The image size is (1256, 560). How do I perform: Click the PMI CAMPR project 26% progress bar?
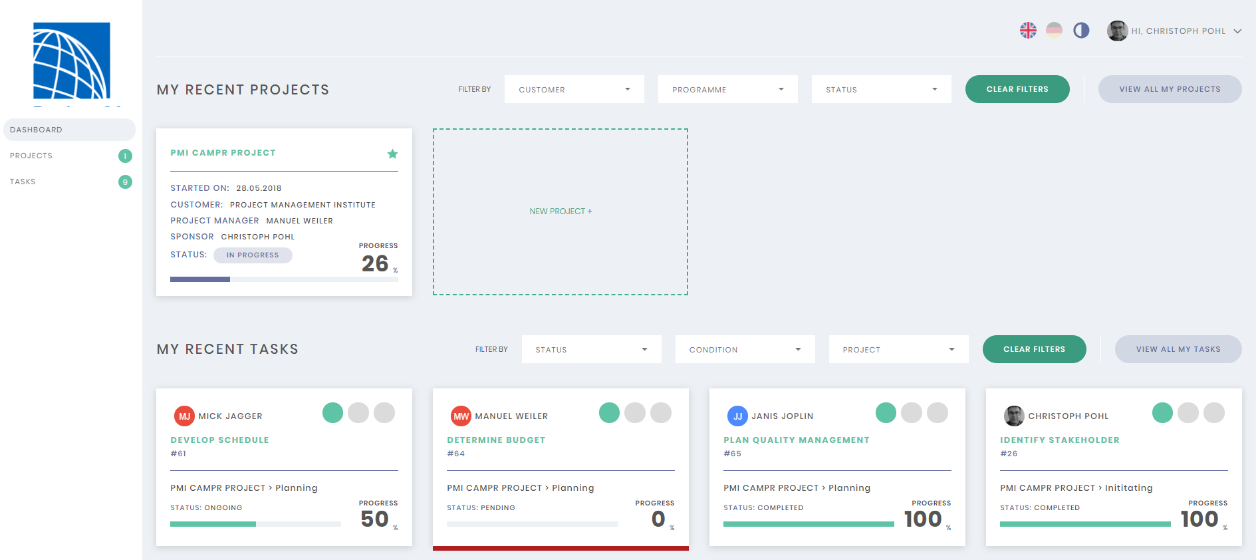[x=284, y=279]
